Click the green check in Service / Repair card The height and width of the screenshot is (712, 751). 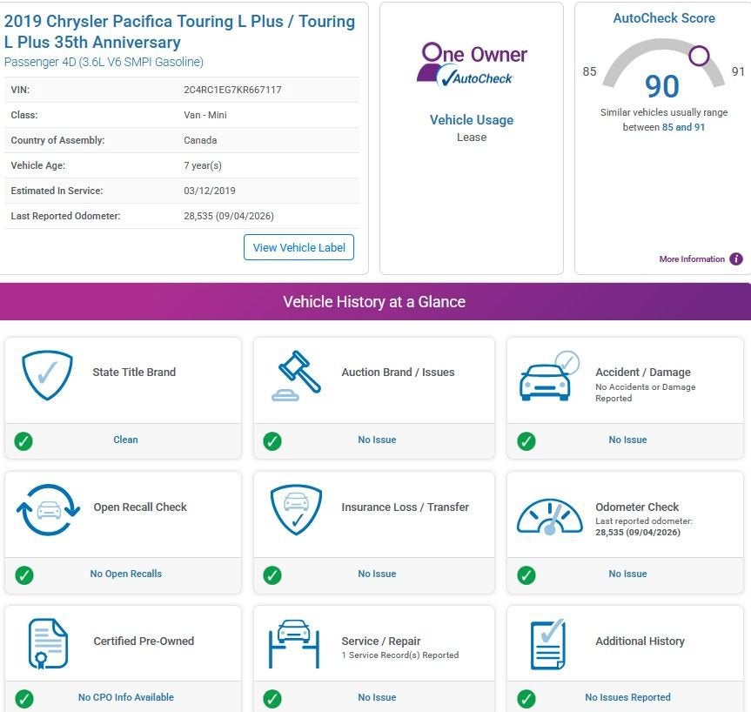[x=272, y=699]
